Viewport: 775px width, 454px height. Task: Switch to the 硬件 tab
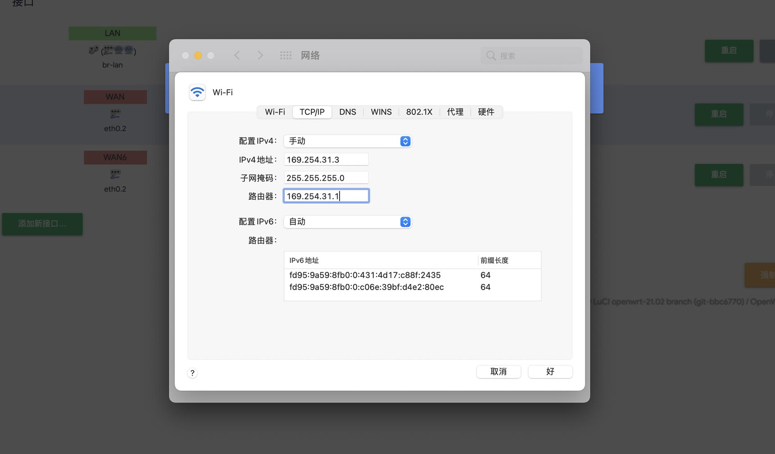[x=486, y=112]
